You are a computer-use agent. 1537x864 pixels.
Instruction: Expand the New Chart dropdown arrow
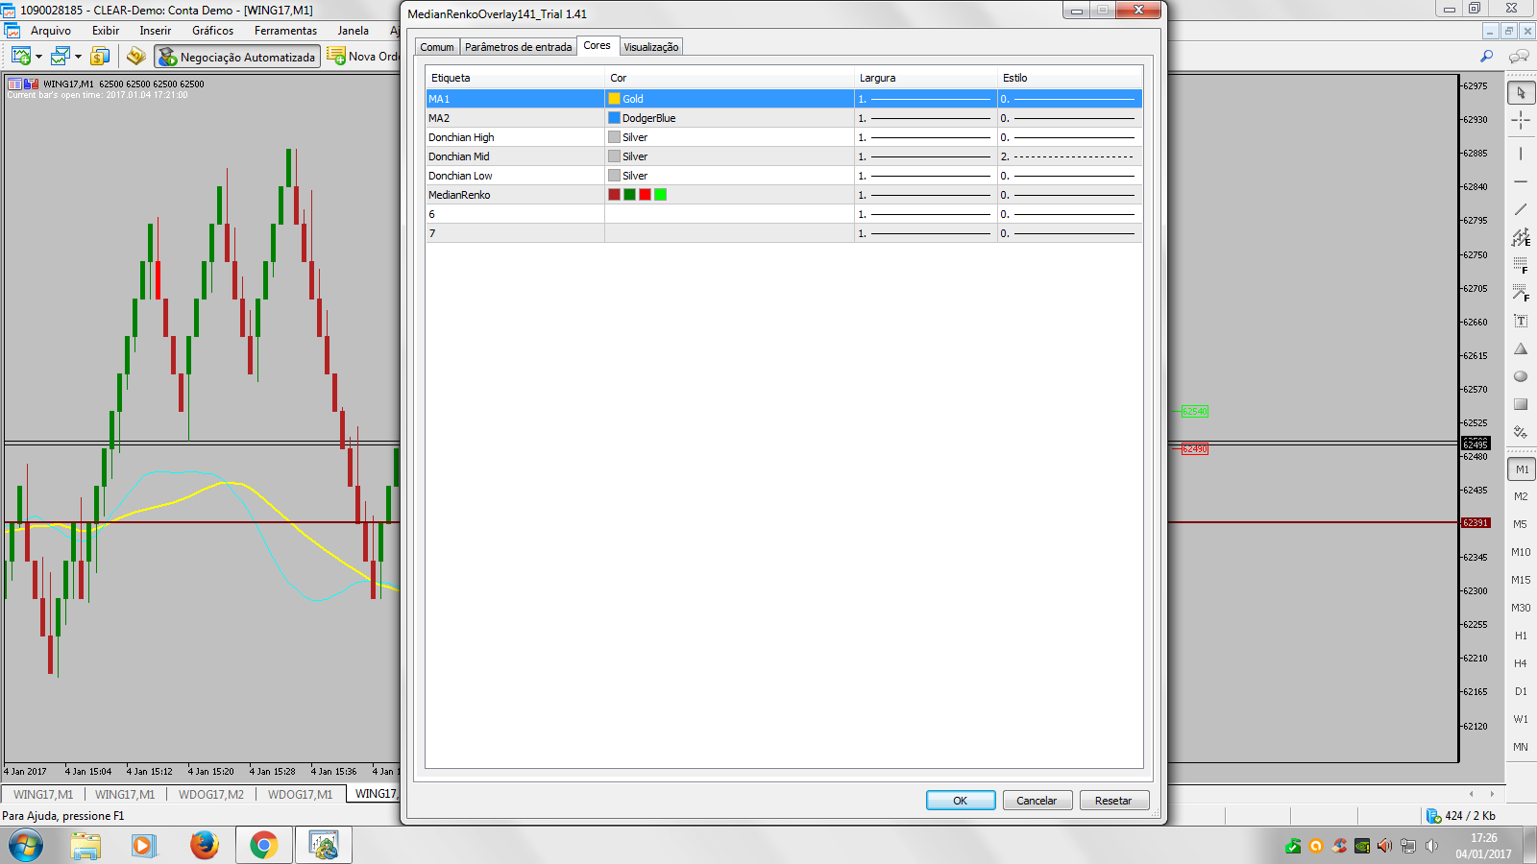point(38,57)
